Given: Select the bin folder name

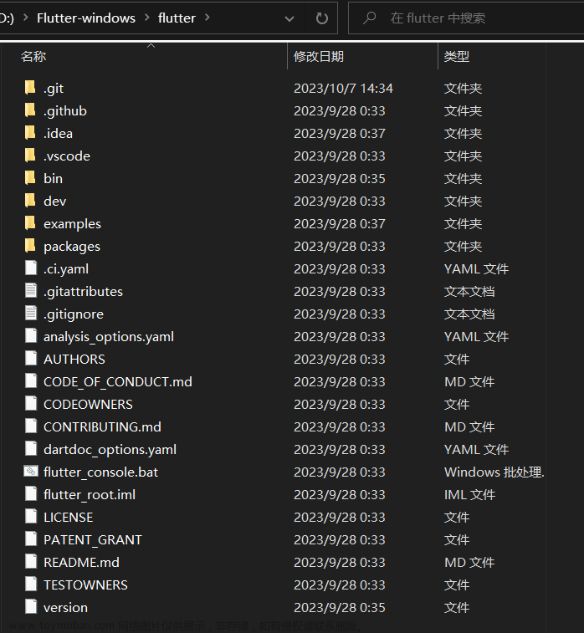Looking at the screenshot, I should (53, 178).
